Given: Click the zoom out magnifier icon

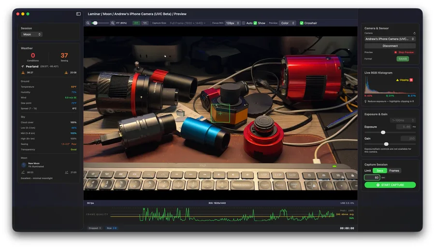Looking at the screenshot, I should tap(88, 23).
